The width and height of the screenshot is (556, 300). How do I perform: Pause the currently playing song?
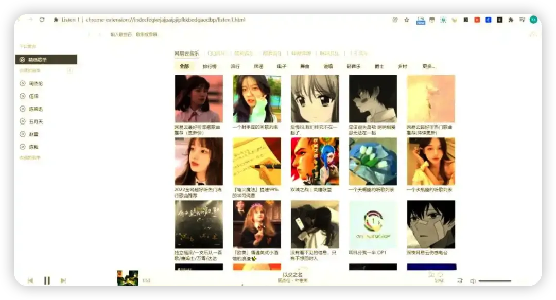47,280
